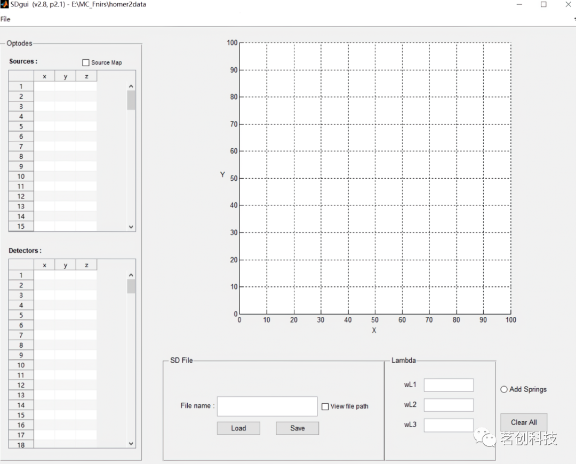Enable the Source Map checkbox
576x464 pixels.
(85, 62)
